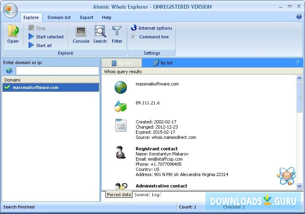
Task: Click the Stop button icon
Action: [x=31, y=28]
